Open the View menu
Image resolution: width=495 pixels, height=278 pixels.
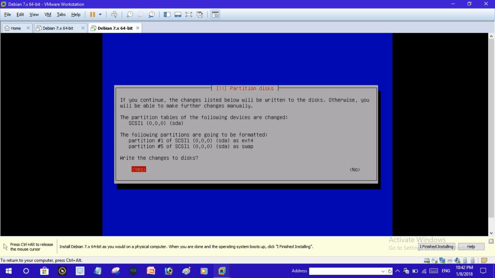[34, 14]
